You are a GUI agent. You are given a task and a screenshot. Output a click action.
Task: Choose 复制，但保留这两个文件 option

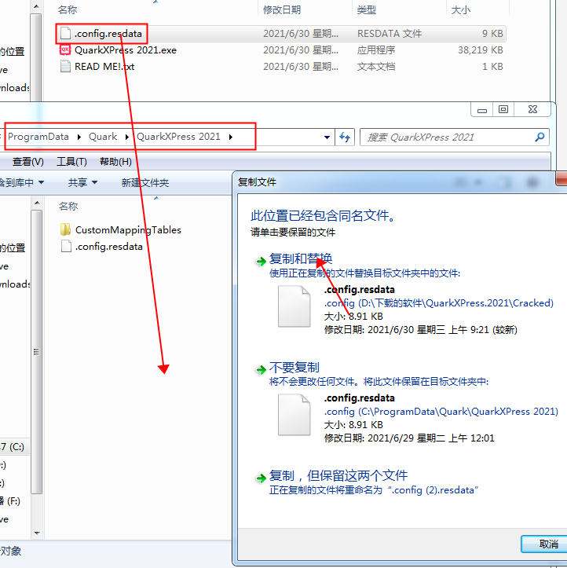pos(338,475)
